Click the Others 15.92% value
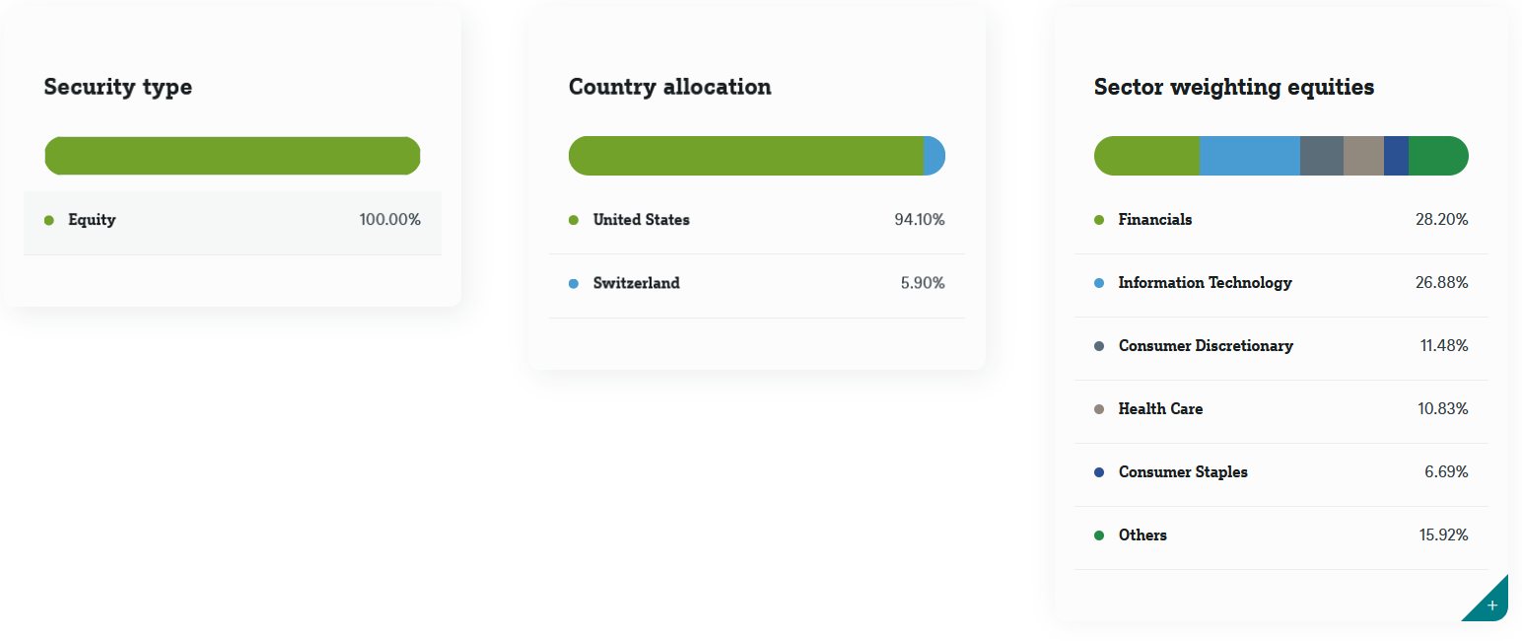1522x641 pixels. pyautogui.click(x=1444, y=535)
